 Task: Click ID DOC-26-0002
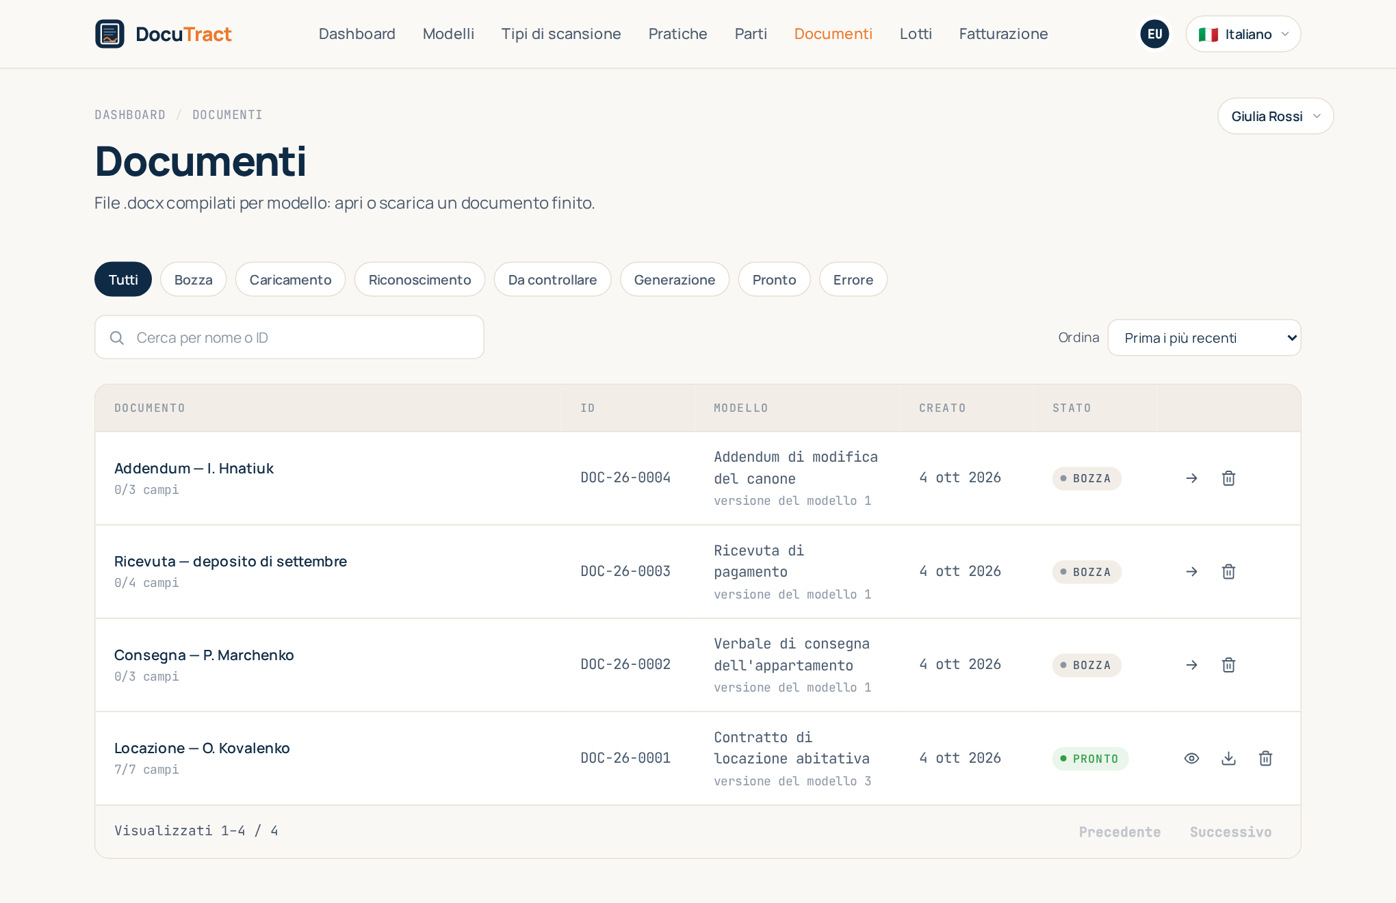pos(625,664)
